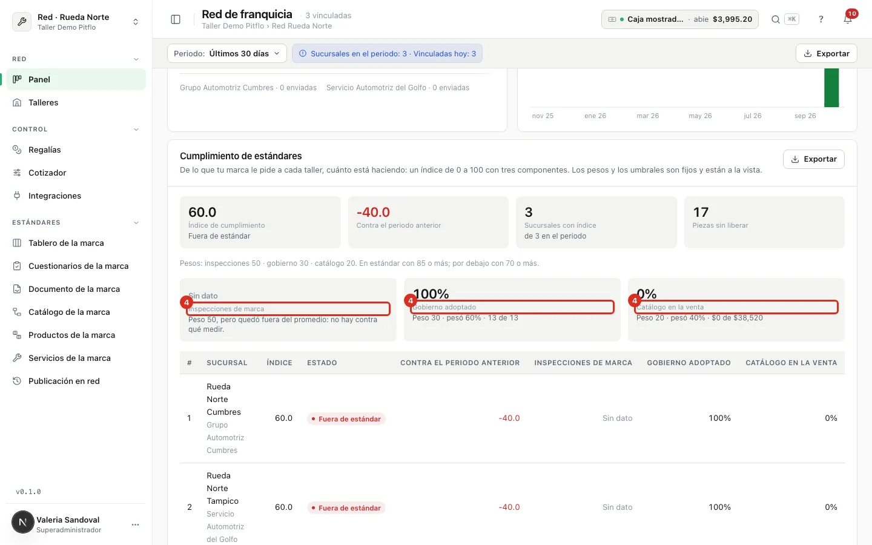The image size is (872, 545).
Task: Click the "17" Piezas sin liberar card
Action: [x=764, y=222]
